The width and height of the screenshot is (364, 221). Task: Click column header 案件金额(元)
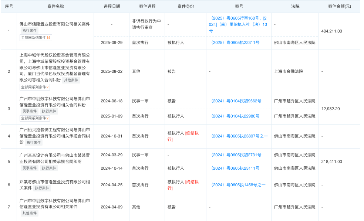[339, 7]
